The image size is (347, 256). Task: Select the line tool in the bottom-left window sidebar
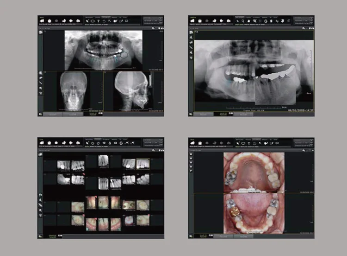tap(41, 205)
